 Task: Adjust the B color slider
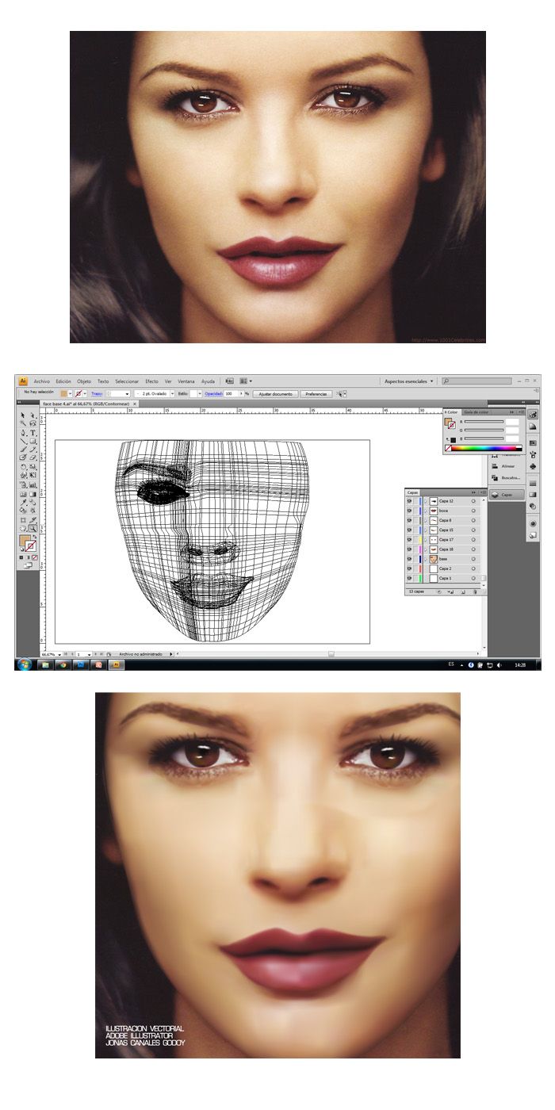point(484,438)
